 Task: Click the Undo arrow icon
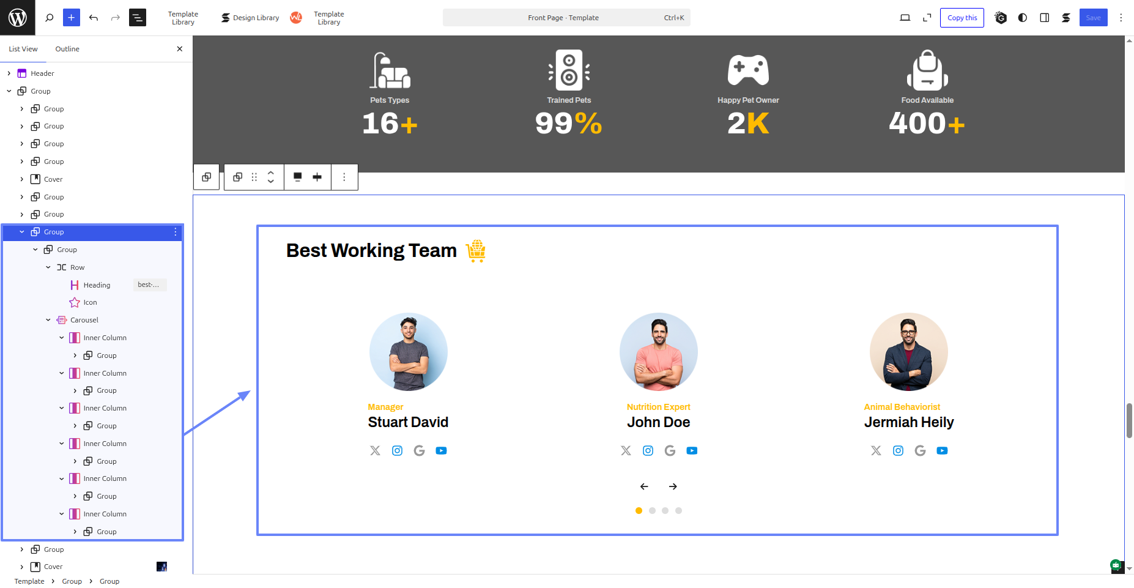point(94,18)
